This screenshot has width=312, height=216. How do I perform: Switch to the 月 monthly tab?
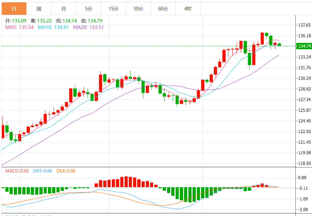click(x=64, y=9)
